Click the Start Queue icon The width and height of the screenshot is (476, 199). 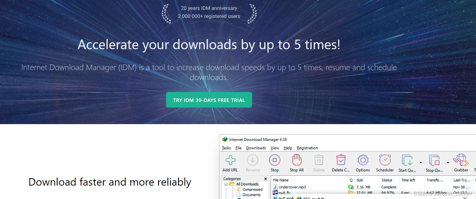[x=407, y=160]
